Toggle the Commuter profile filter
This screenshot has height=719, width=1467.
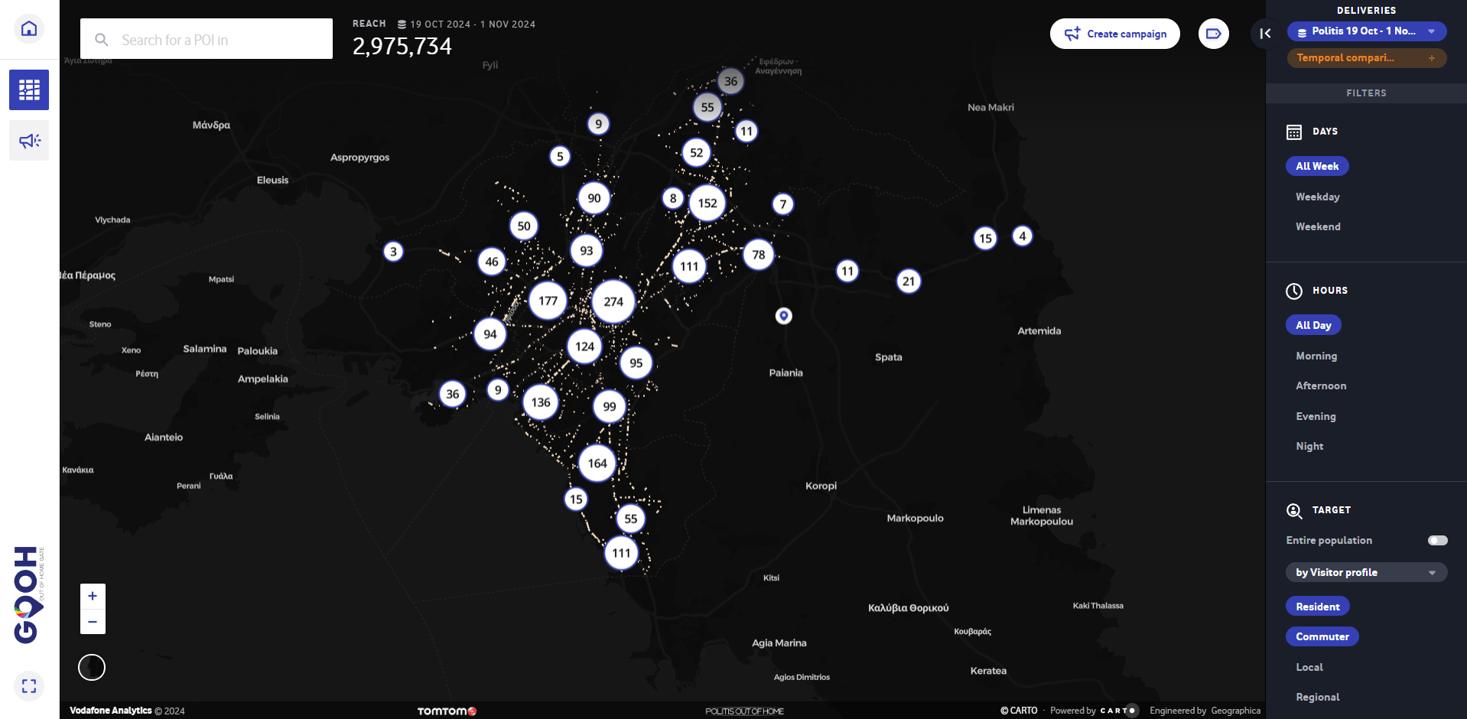tap(1322, 636)
